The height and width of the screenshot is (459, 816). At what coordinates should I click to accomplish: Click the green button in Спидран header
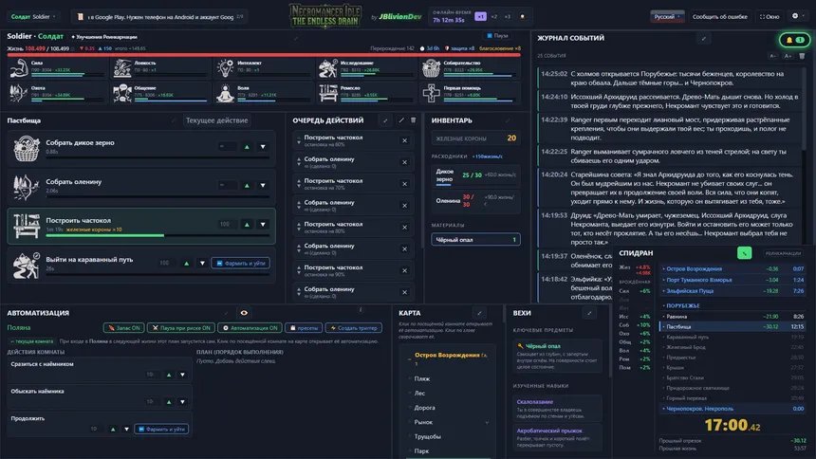tap(744, 253)
